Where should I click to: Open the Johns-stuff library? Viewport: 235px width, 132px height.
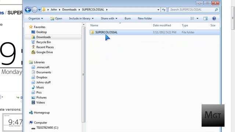tap(43, 82)
